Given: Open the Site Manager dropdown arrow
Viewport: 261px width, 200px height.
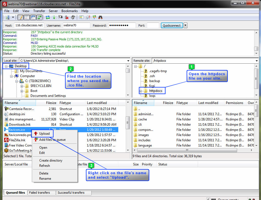Looking at the screenshot, I should click(13, 17).
